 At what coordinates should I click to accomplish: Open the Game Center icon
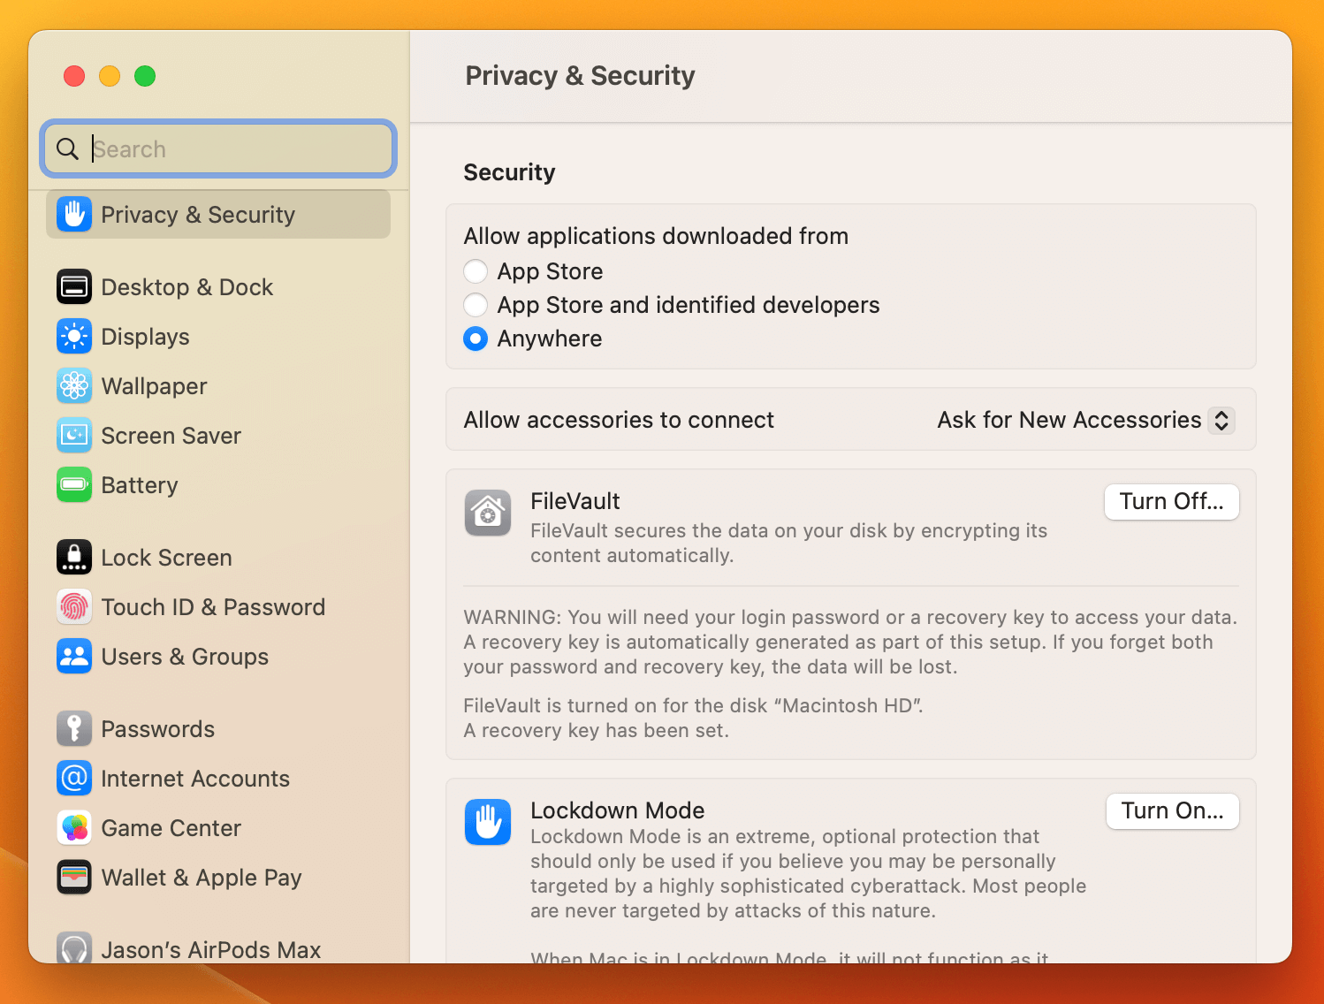(74, 827)
